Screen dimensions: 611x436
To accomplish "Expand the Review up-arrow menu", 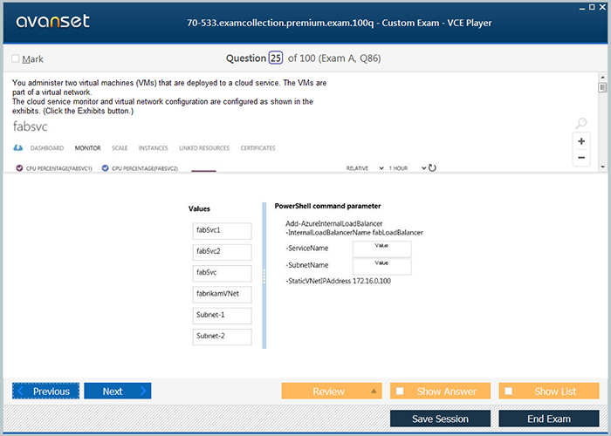I will [x=374, y=391].
